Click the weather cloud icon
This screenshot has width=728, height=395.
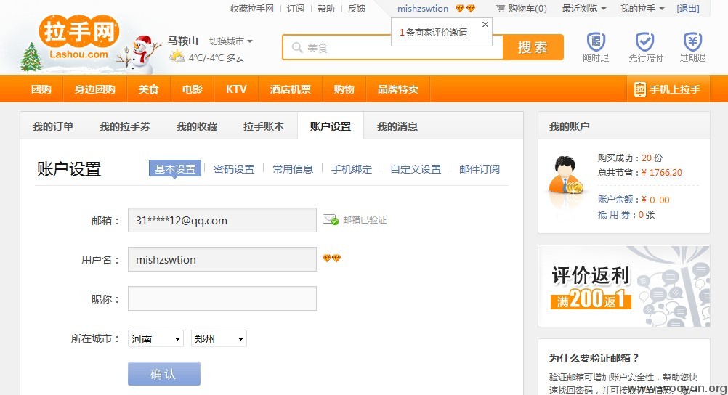tap(177, 57)
